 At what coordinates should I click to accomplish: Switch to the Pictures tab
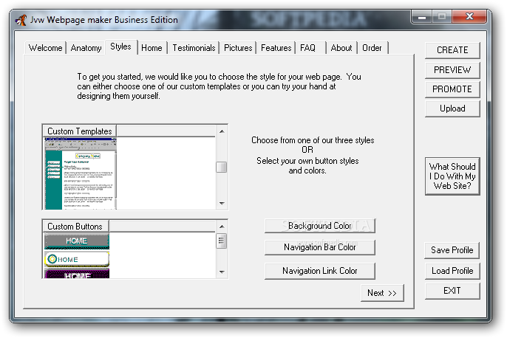tap(238, 48)
